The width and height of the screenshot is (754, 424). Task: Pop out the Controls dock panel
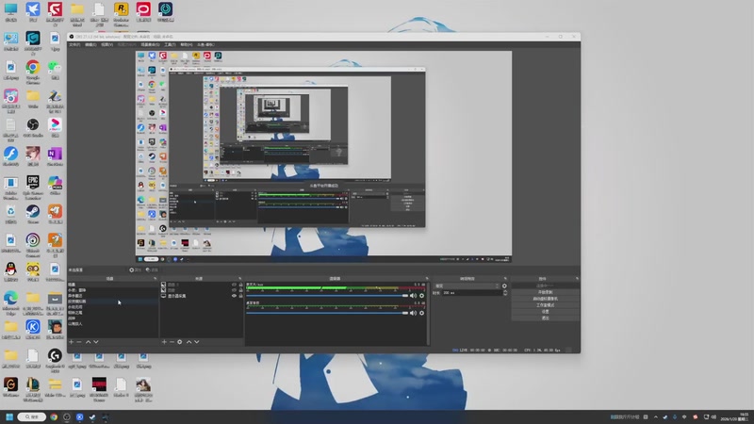(x=577, y=278)
